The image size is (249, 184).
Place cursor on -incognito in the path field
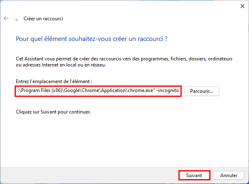[x=167, y=90]
